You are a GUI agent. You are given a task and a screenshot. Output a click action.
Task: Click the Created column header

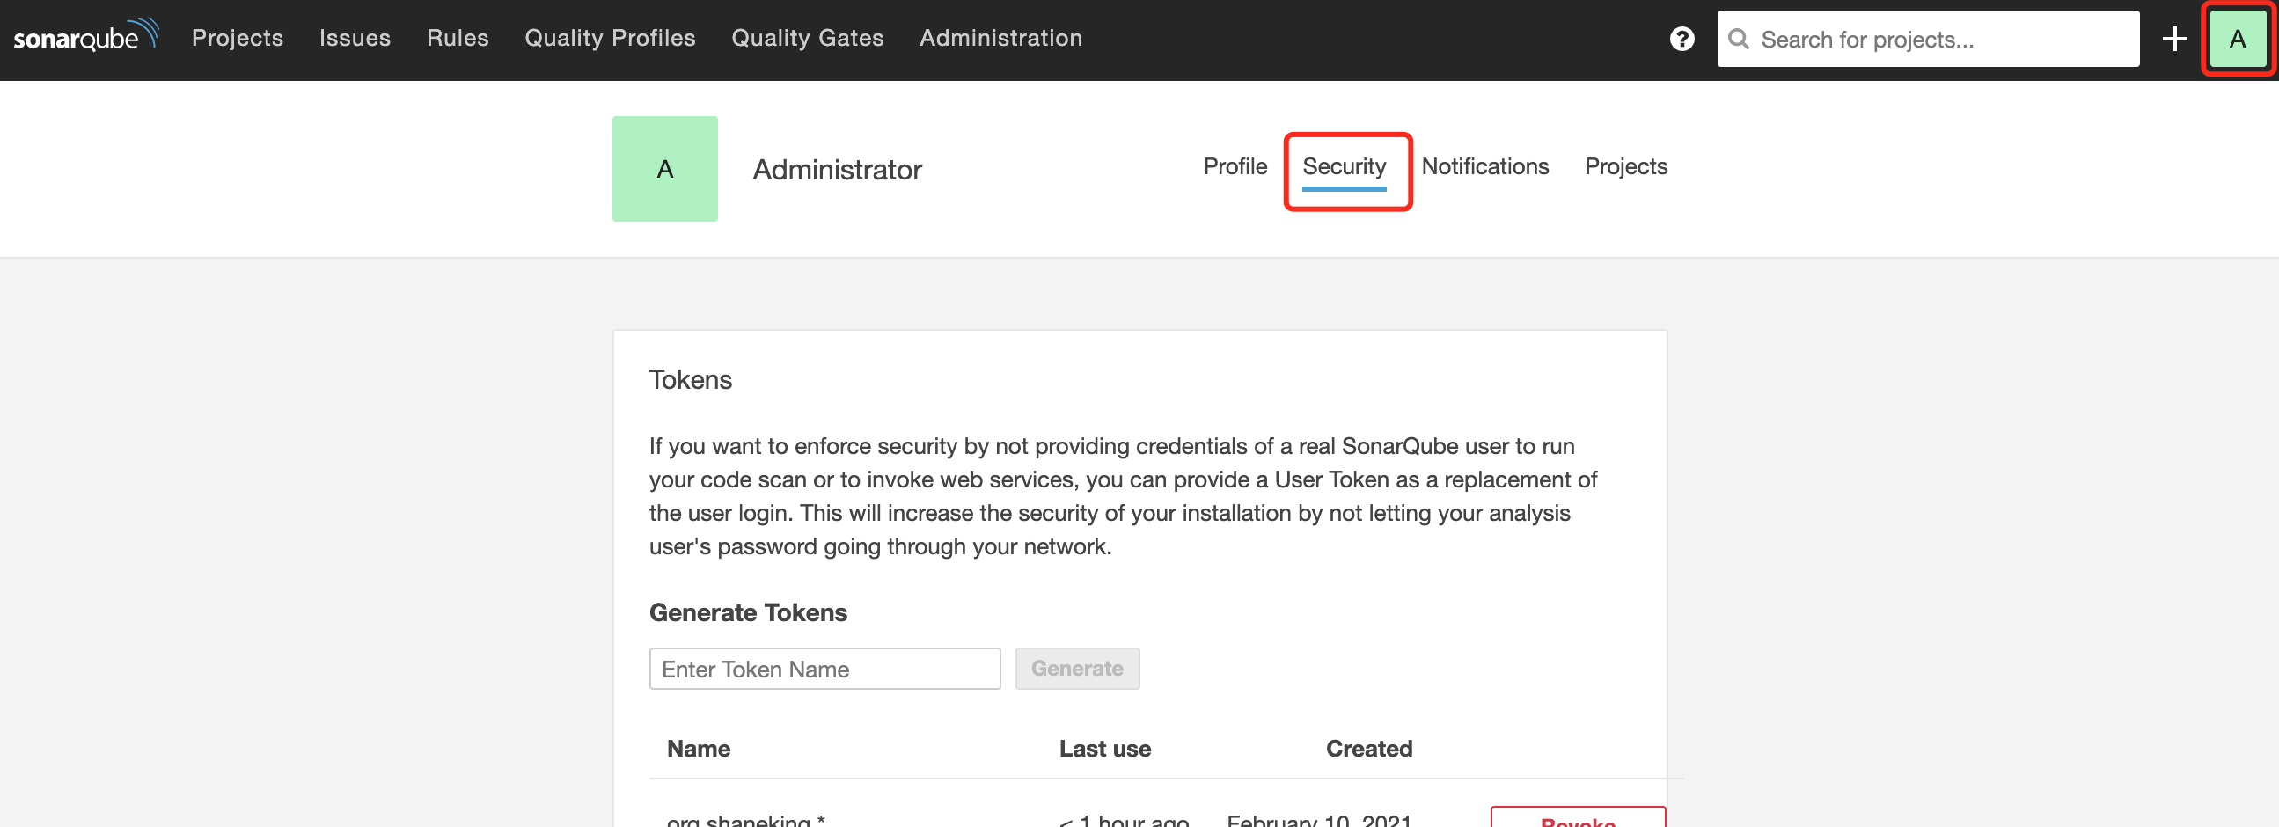[x=1368, y=750]
